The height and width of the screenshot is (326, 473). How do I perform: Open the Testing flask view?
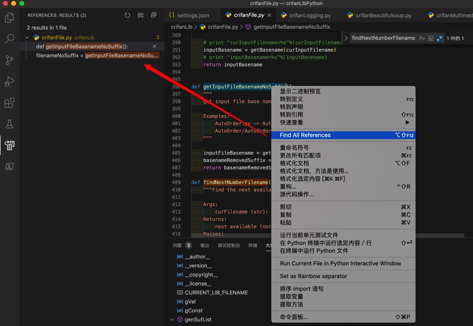tap(9, 124)
